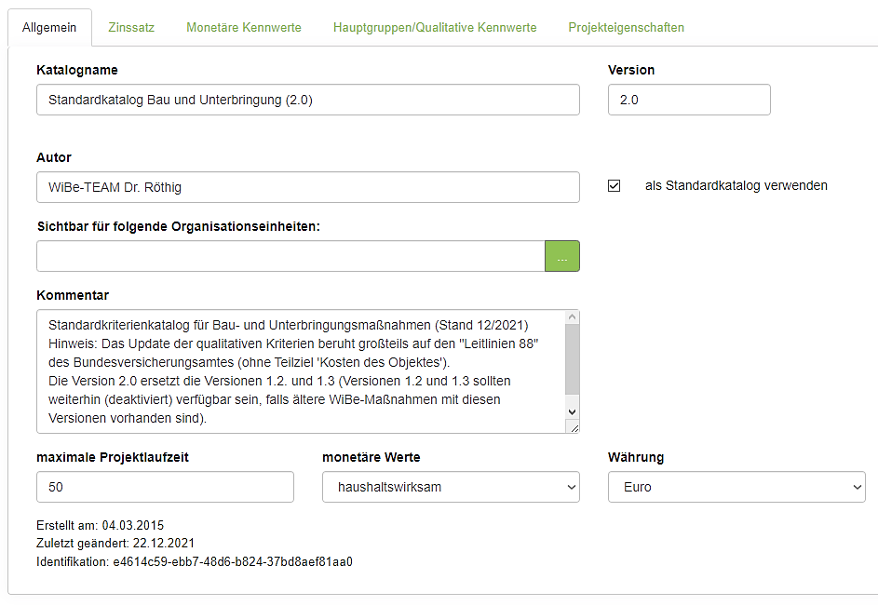Screen dimensions: 878x606
Task: Select the Sichtbar für Organisationseinheiten field
Action: pos(290,256)
